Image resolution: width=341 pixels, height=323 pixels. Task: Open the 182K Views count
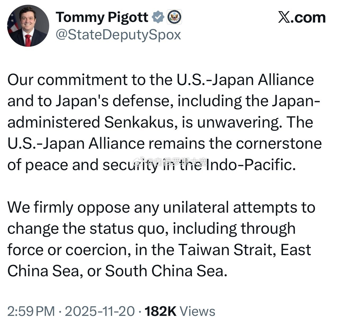pos(180,311)
